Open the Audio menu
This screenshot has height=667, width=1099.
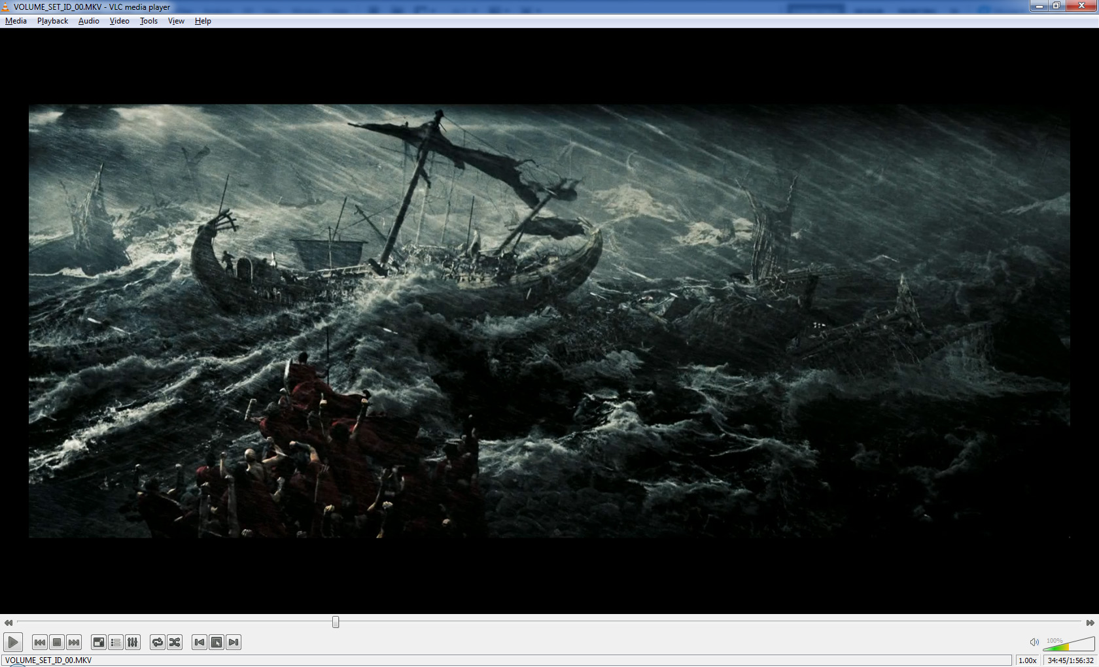point(89,21)
